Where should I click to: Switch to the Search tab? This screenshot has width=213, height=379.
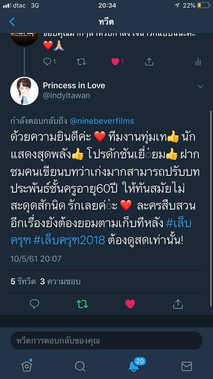(x=80, y=366)
